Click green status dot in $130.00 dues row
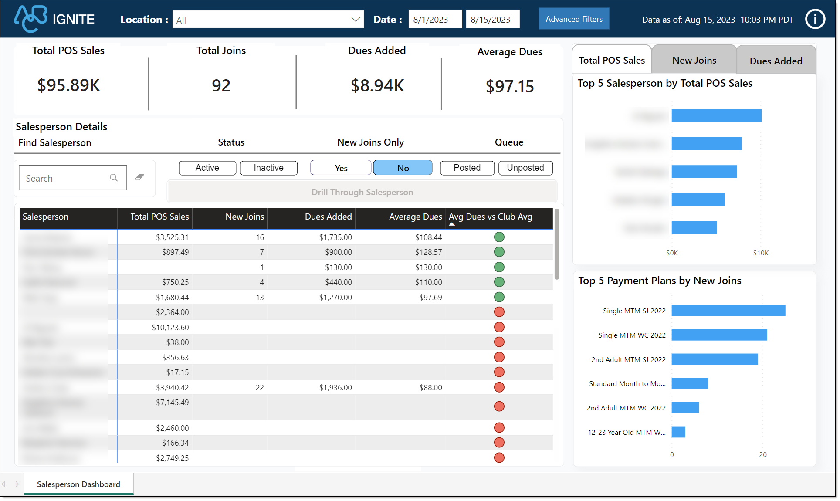Viewport: 840px width, 501px height. point(499,267)
